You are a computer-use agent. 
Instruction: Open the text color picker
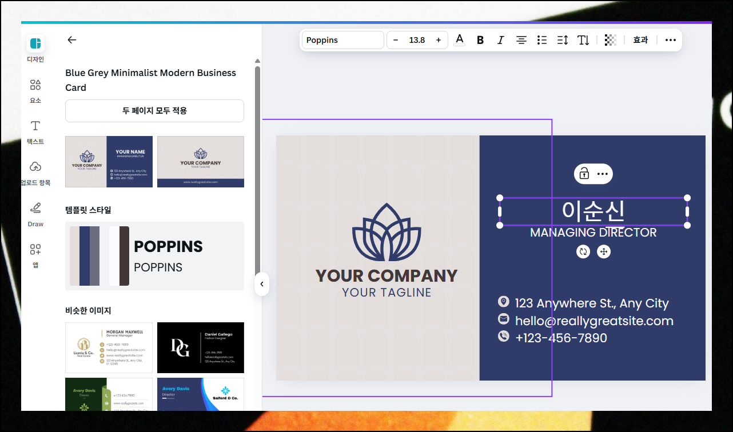pos(459,40)
